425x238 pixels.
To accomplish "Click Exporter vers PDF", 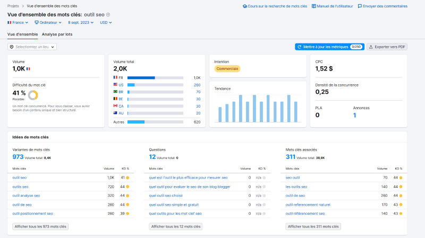I will 387,47.
